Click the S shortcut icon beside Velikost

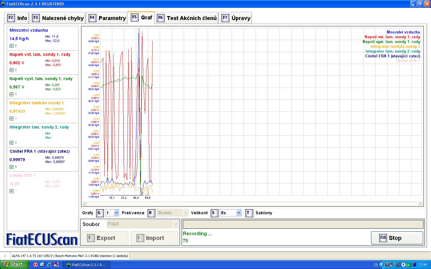[x=214, y=213]
